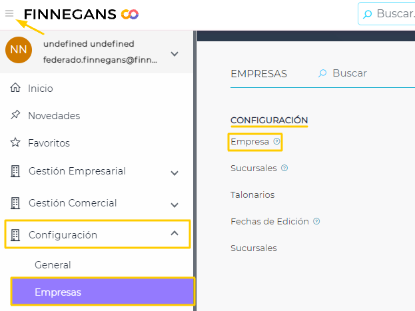Select the Empresas submenu item
This screenshot has height=311, width=415.
point(57,292)
